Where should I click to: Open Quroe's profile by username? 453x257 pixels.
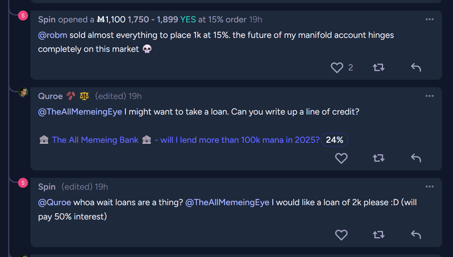(x=50, y=96)
